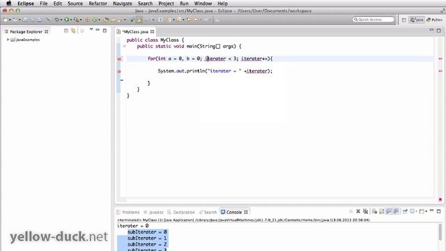
Task: Toggle Skip All Breakpoints icon
Action: click(x=48, y=20)
